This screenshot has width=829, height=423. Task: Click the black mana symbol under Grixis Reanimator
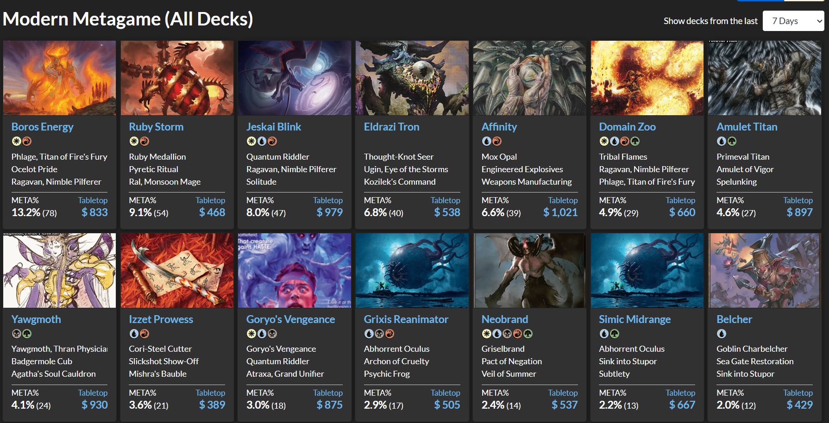[379, 334]
